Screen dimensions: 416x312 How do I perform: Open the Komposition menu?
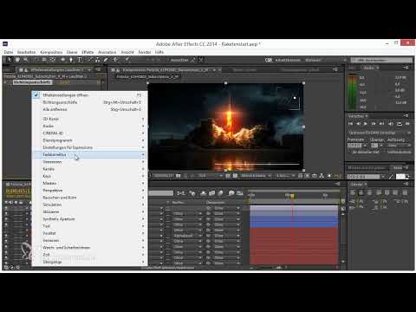[x=51, y=52]
